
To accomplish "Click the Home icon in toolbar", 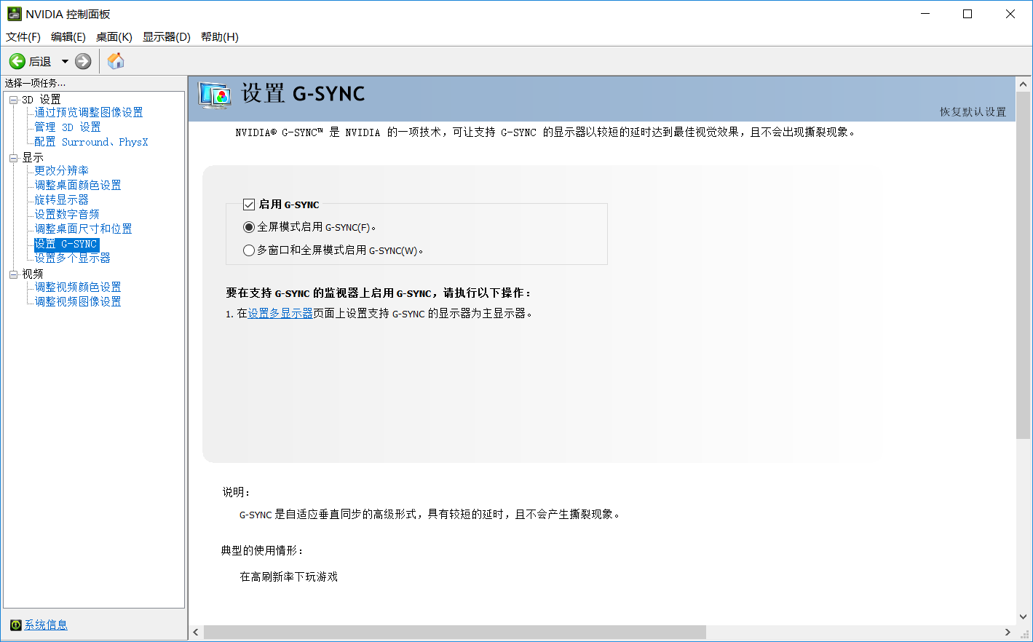I will click(116, 62).
